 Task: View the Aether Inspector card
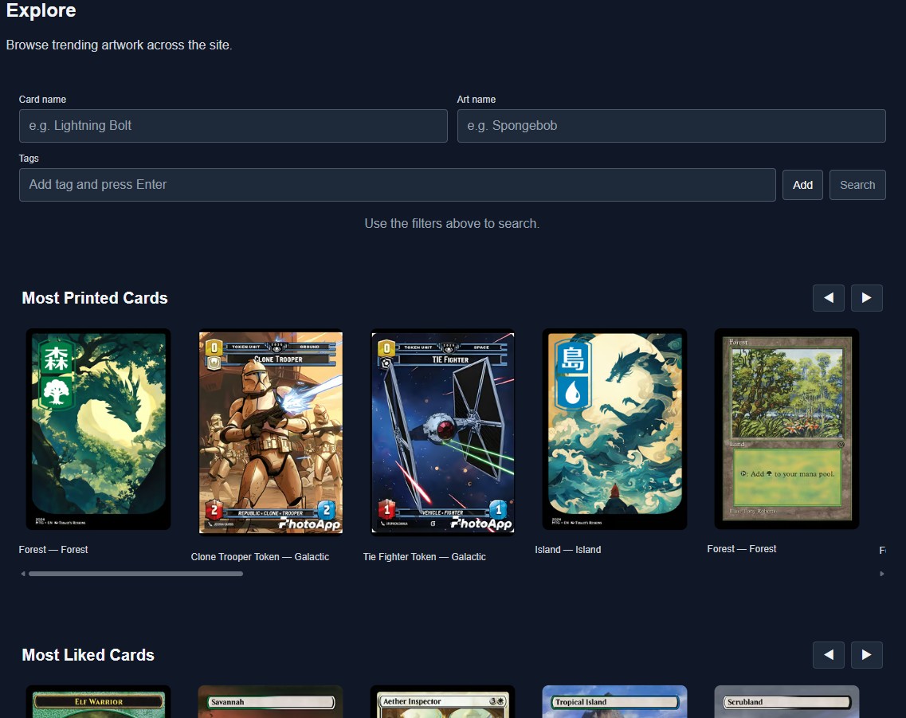pyautogui.click(x=442, y=701)
